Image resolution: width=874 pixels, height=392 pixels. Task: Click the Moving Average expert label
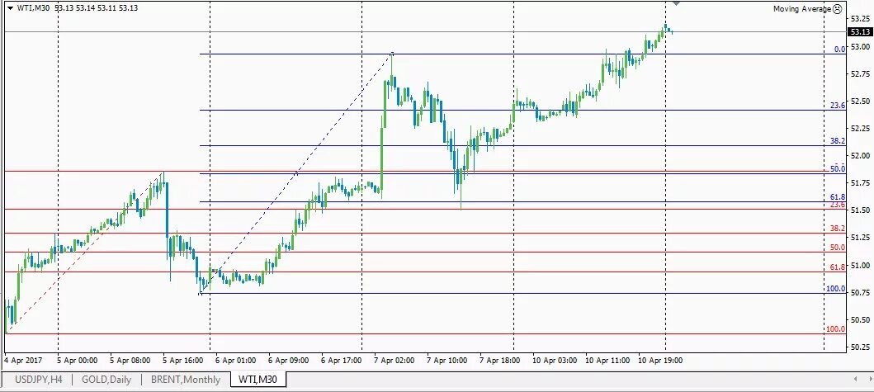pos(802,9)
